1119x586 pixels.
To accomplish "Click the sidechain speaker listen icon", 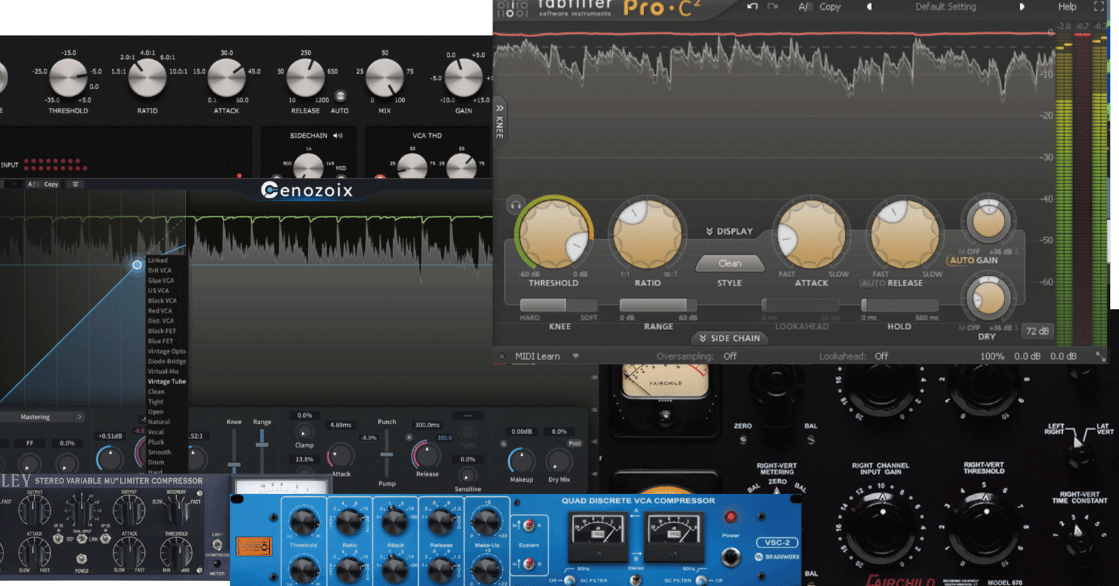I will click(337, 136).
